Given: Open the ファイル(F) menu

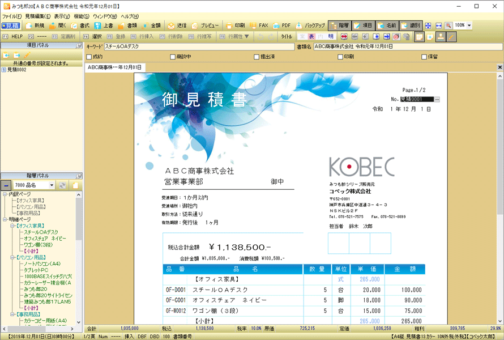Looking at the screenshot, I should point(12,16).
